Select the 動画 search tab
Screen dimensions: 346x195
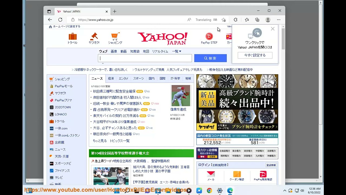click(x=124, y=51)
